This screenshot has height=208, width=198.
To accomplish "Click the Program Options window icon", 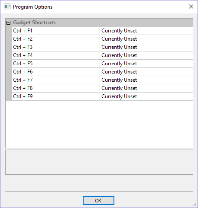I will [7, 6].
